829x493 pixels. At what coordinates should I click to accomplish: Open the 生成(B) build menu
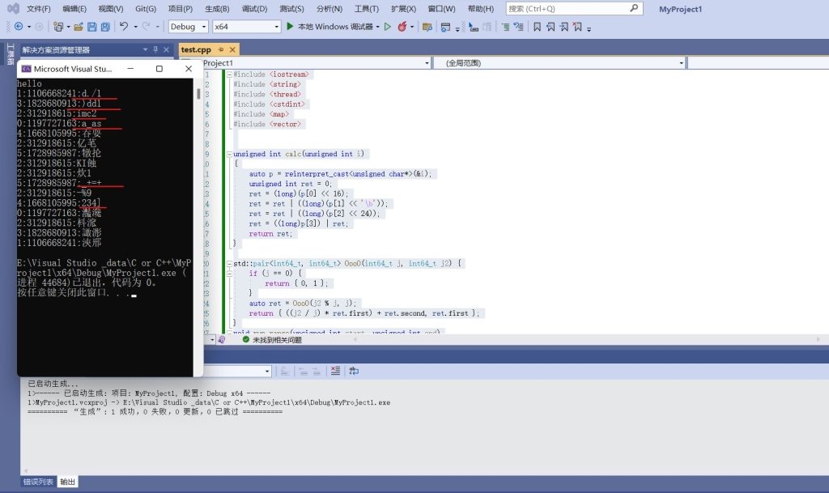(217, 9)
